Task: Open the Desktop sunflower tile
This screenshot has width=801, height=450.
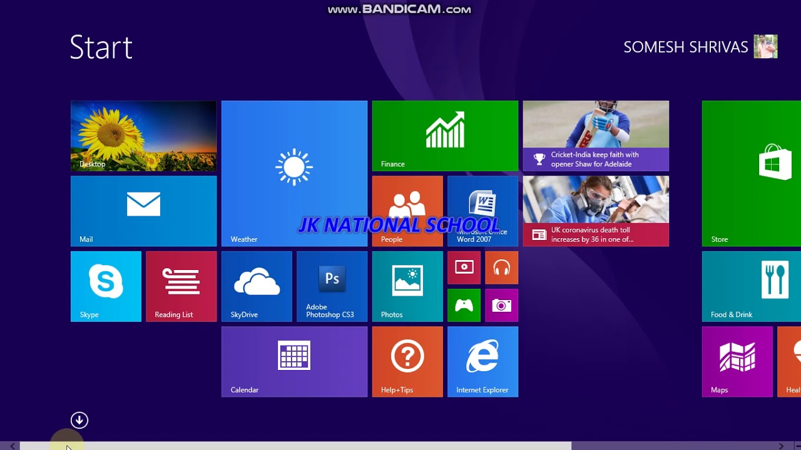Action: 143,136
